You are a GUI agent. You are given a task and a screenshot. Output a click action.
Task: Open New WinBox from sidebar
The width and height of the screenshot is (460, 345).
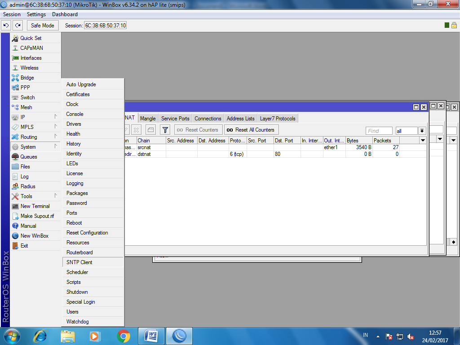[35, 236]
